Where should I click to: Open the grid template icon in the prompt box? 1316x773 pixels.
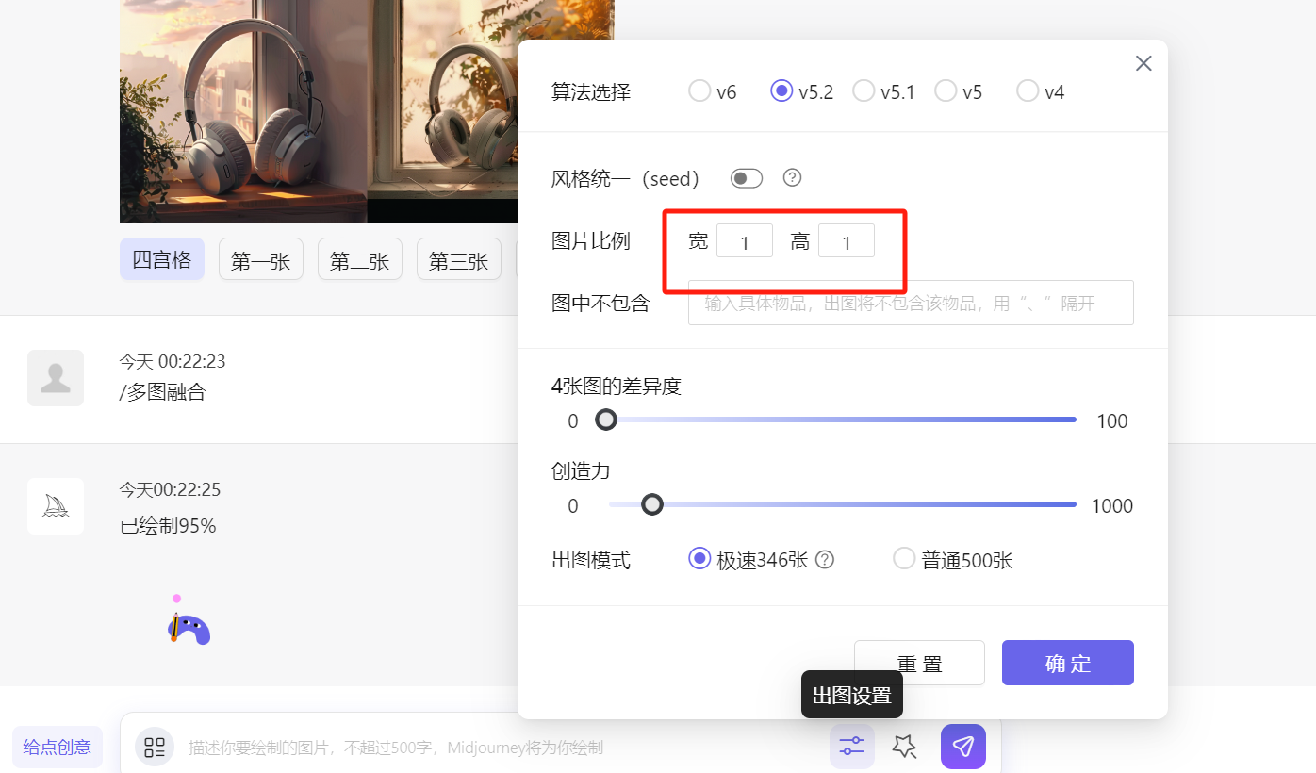(x=154, y=746)
